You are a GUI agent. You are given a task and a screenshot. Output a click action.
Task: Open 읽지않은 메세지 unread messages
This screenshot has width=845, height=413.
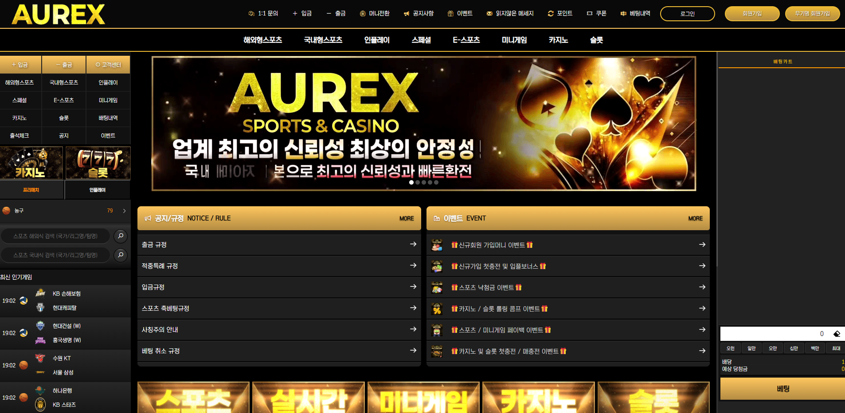coord(510,14)
